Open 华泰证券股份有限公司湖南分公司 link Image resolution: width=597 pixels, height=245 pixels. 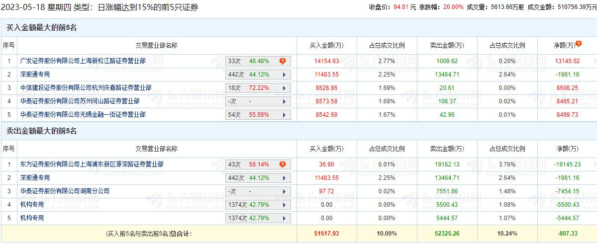65,191
